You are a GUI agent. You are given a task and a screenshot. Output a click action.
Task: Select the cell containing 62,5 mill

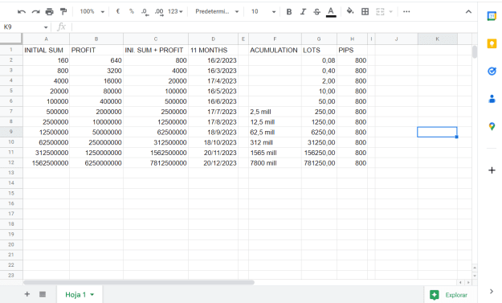[275, 132]
